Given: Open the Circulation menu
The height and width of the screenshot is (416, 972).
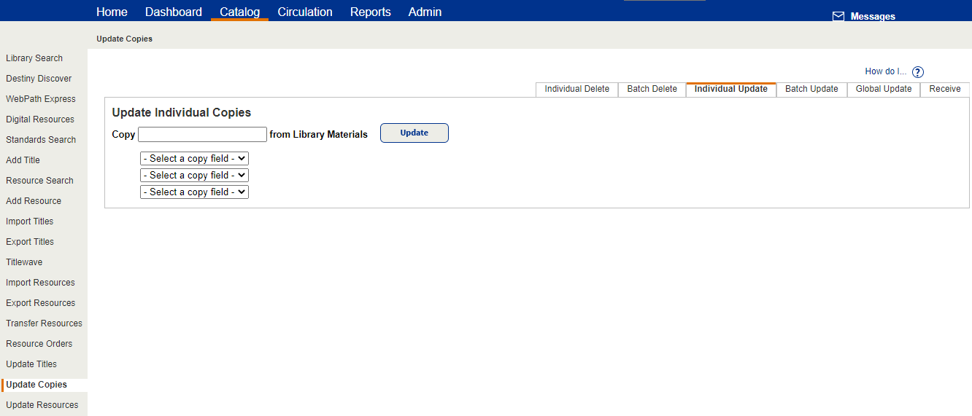Looking at the screenshot, I should click(305, 12).
